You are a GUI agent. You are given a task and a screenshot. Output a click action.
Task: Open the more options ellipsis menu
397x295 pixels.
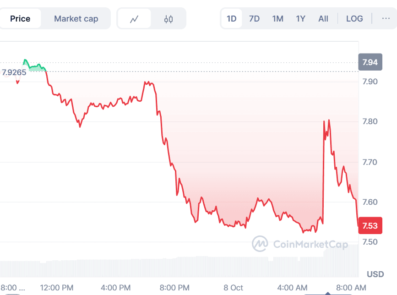(x=386, y=18)
